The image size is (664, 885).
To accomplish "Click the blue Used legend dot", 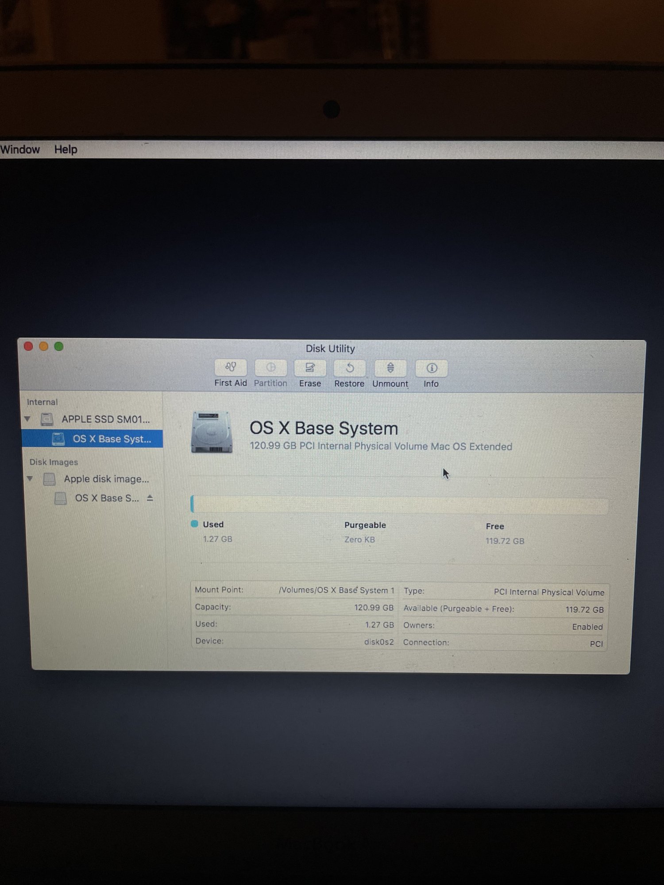I will click(x=194, y=524).
